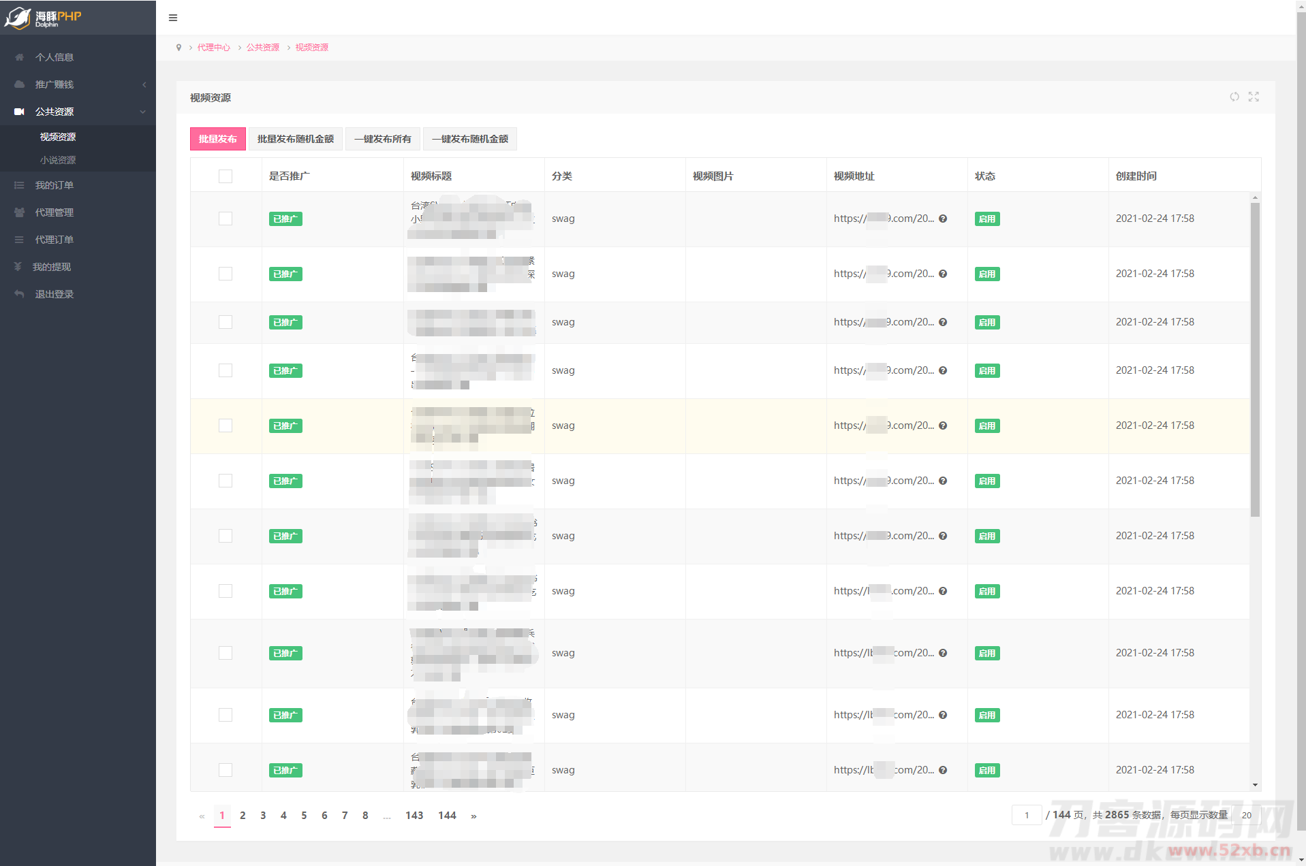Click the table's vertical scrollbar down arrow
The width and height of the screenshot is (1306, 866).
[x=1255, y=785]
